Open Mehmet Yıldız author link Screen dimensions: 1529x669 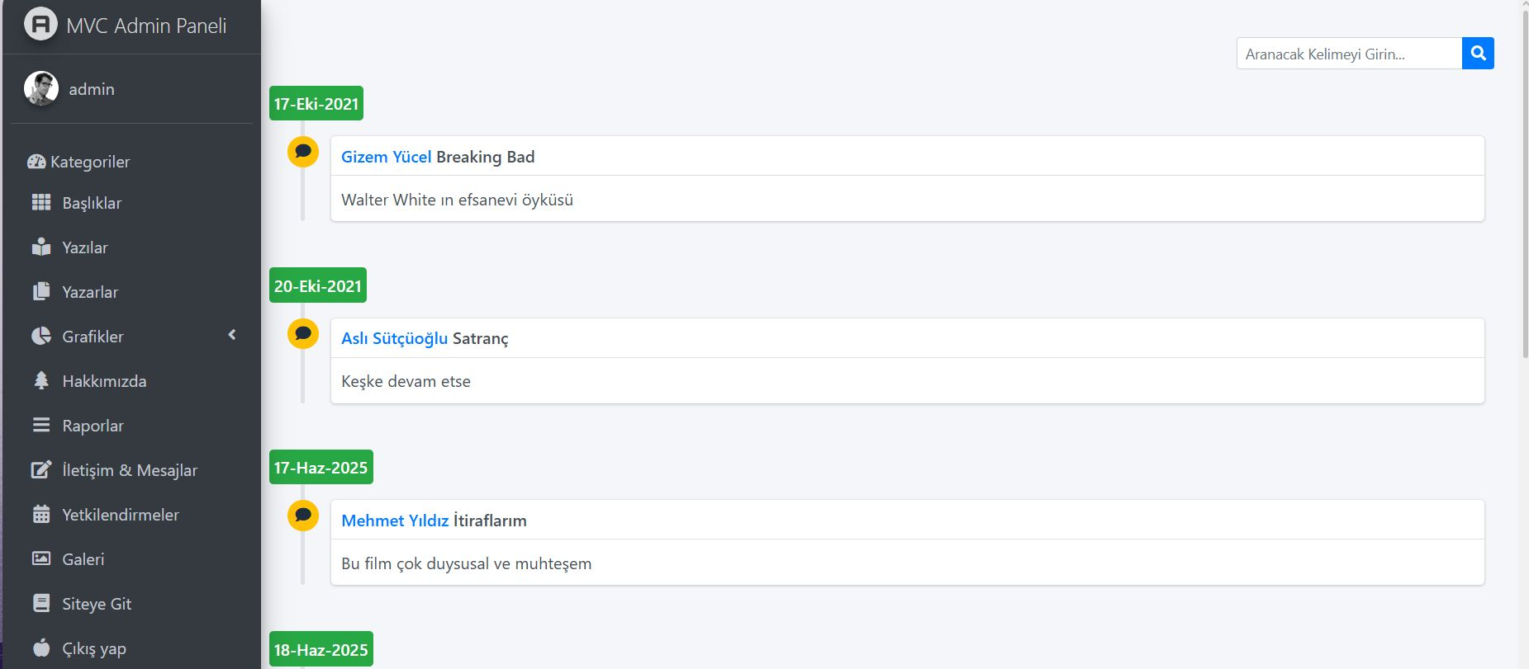[x=395, y=521]
